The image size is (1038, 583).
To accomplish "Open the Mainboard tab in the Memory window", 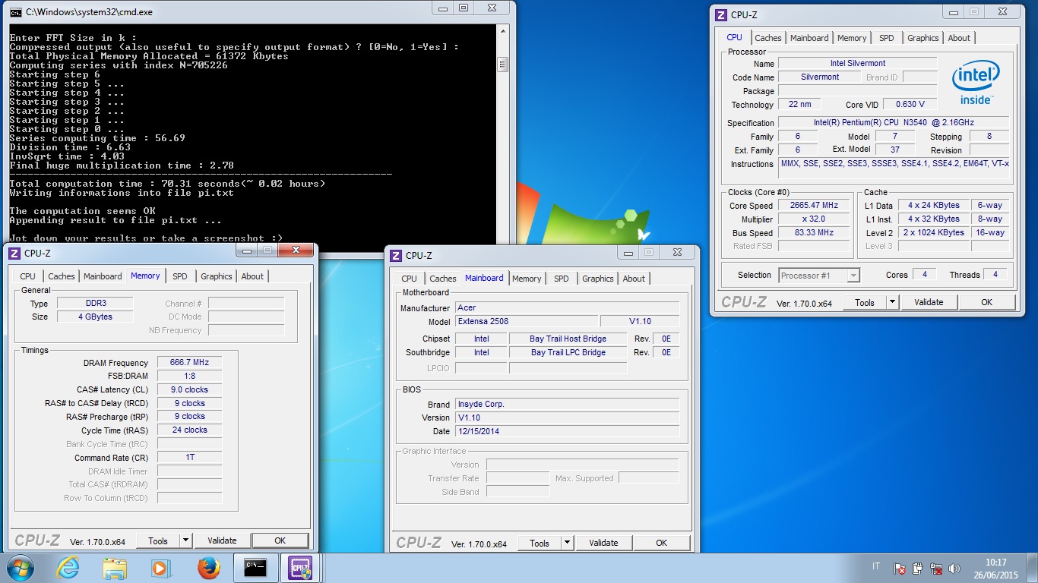I will coord(103,276).
